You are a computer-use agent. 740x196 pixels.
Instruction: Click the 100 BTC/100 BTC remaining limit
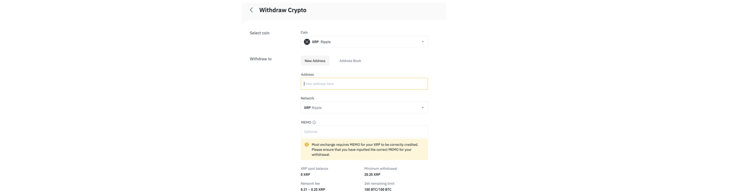(x=378, y=190)
